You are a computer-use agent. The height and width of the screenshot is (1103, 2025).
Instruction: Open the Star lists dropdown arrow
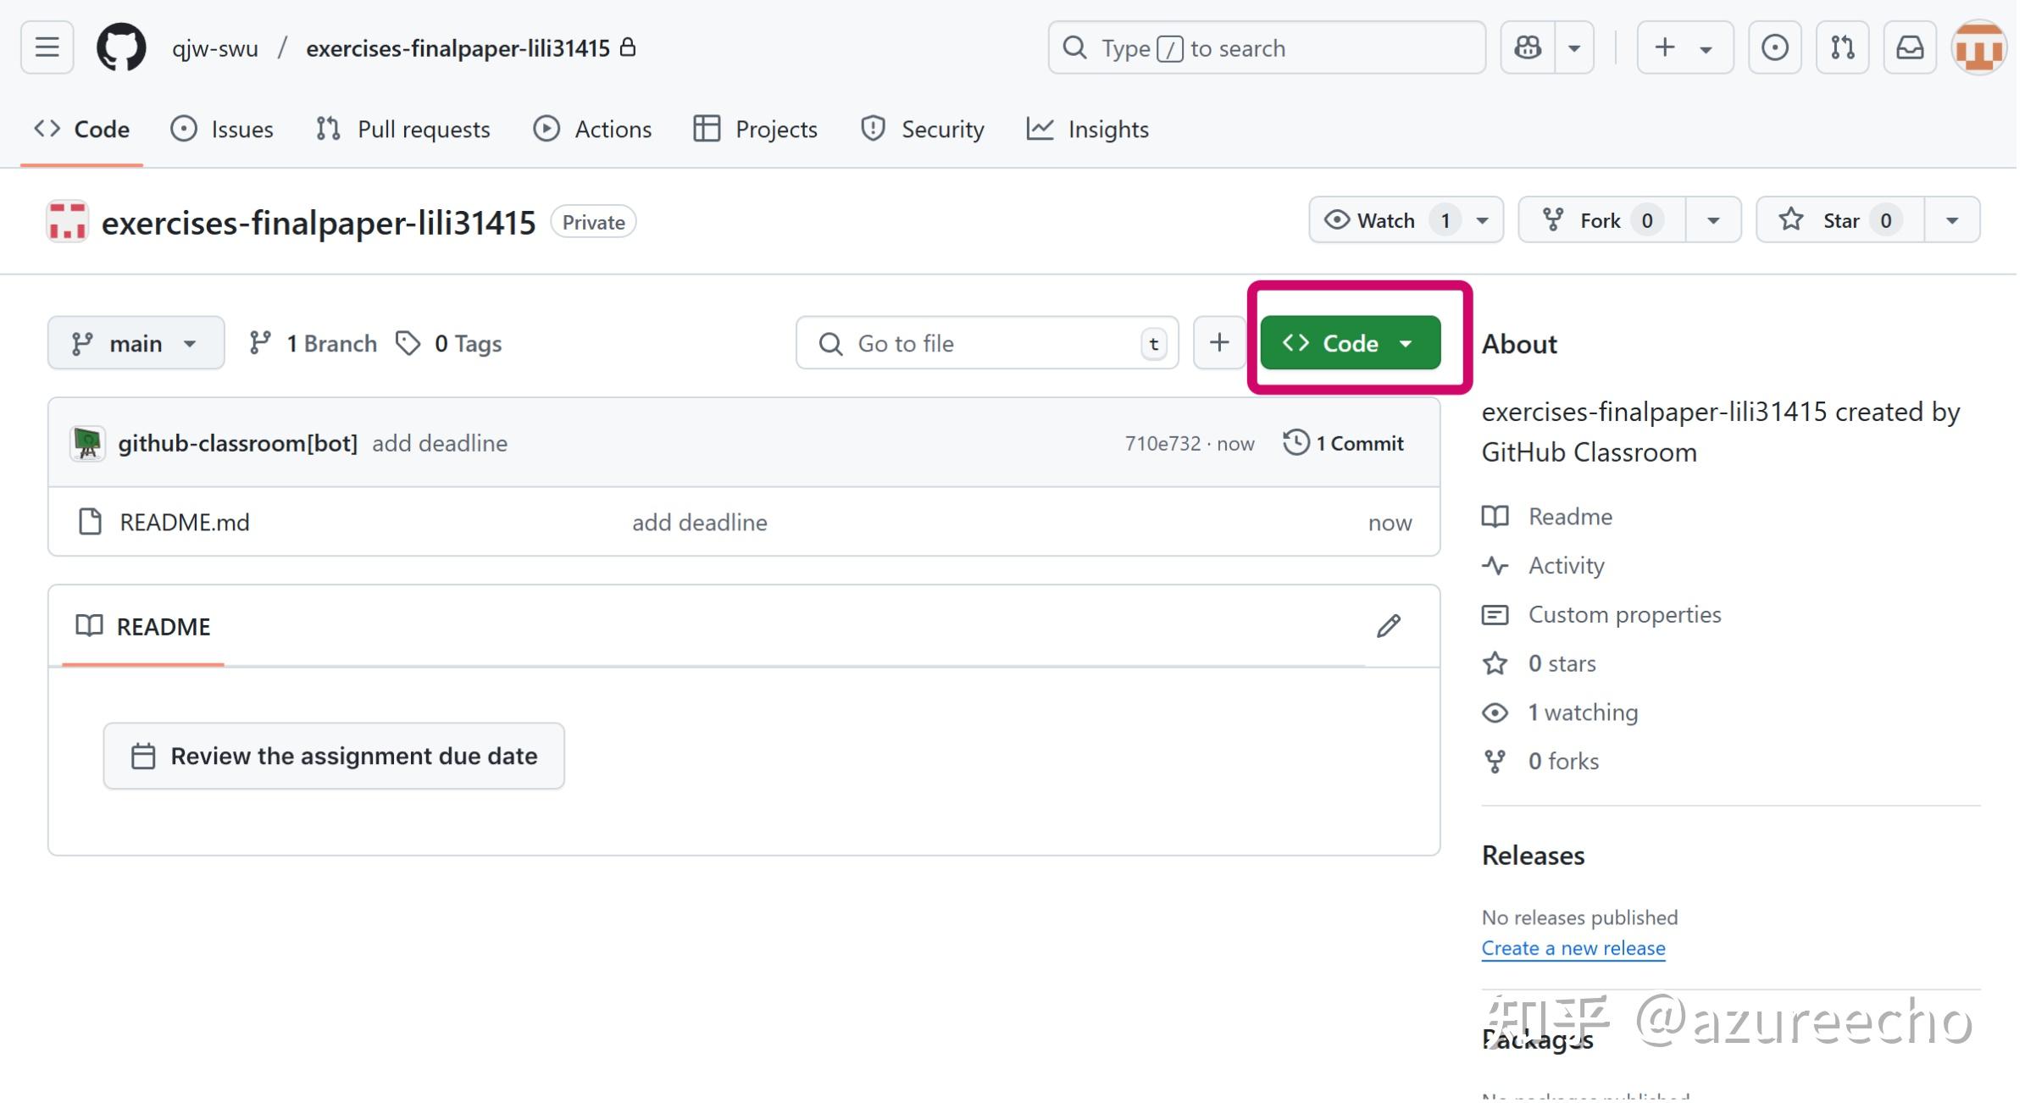(x=1951, y=220)
